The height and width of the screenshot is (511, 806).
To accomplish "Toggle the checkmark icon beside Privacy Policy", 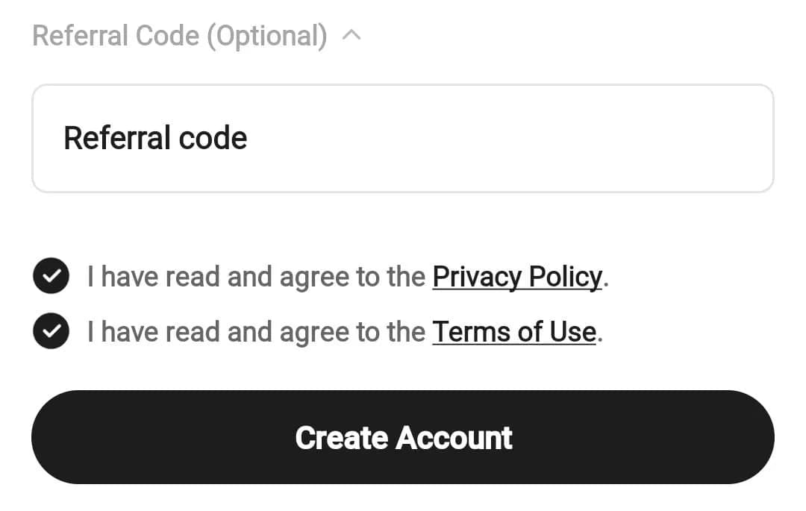I will [51, 277].
